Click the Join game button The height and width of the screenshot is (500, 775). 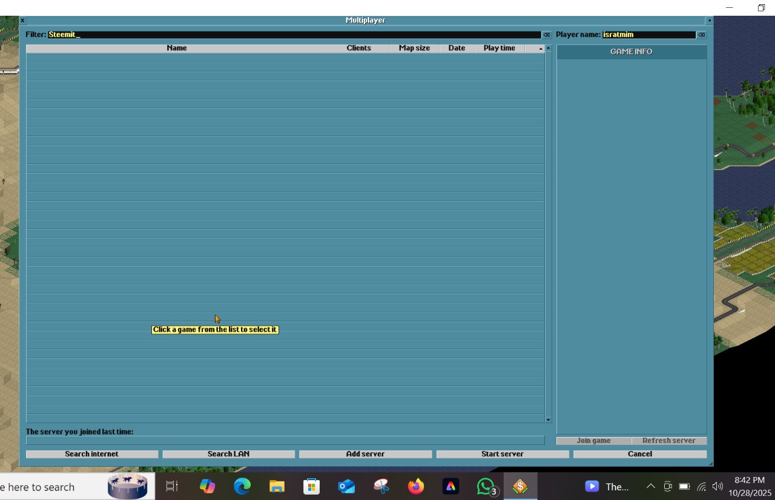tap(594, 441)
